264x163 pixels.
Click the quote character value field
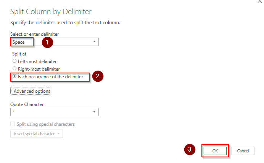[50, 112]
